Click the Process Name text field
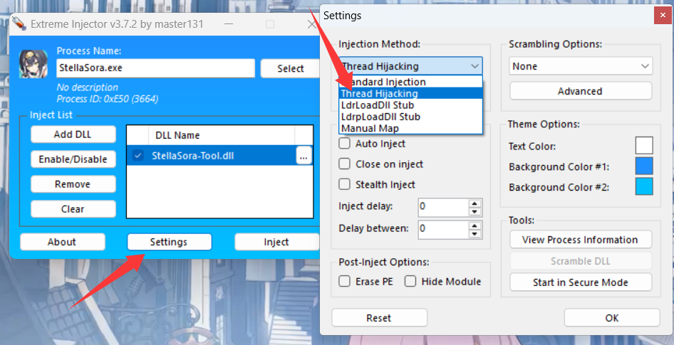674x345 pixels. (155, 68)
